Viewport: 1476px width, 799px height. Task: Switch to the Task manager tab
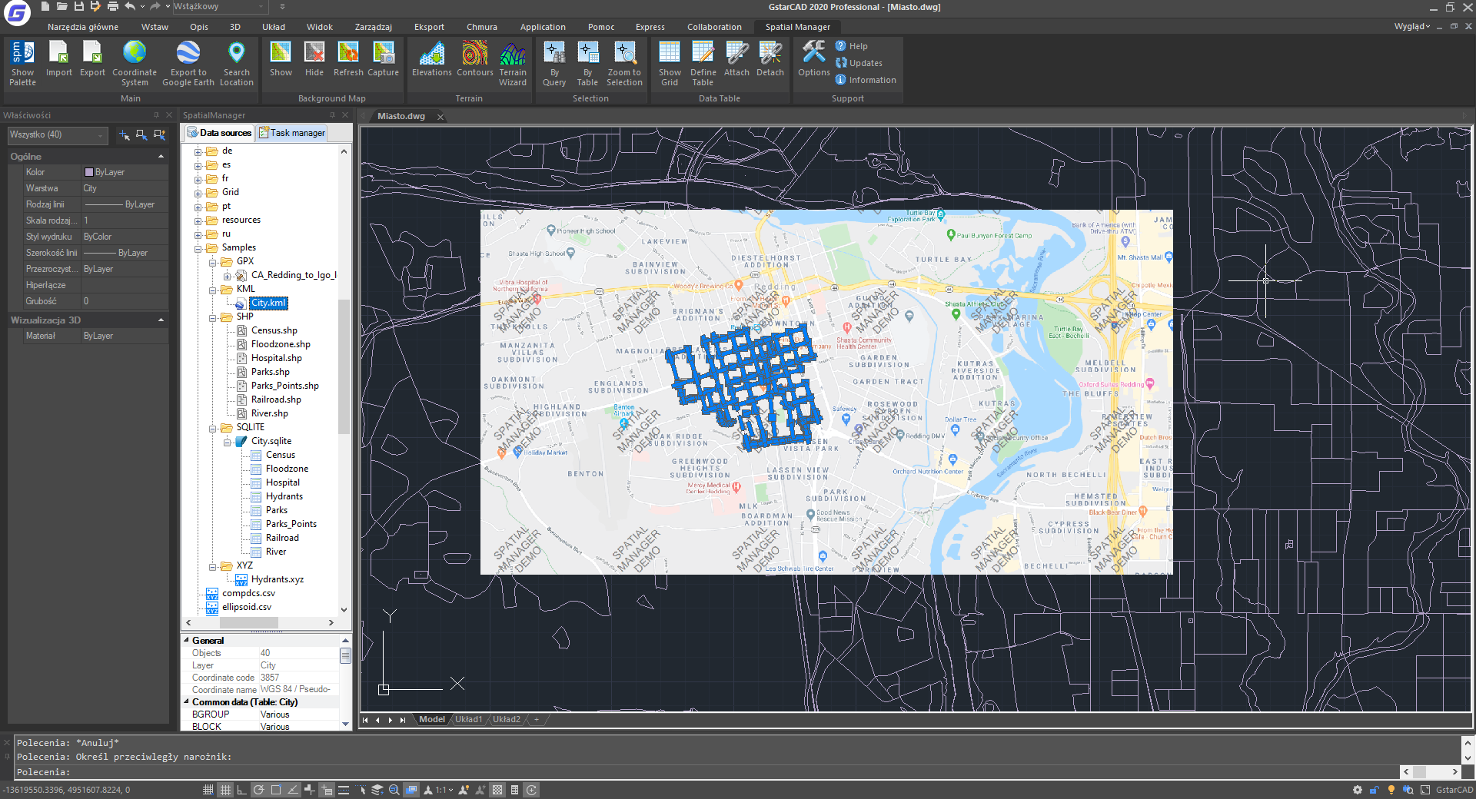click(292, 133)
